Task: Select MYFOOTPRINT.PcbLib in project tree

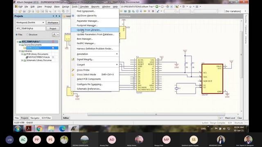Action: (x=39, y=57)
